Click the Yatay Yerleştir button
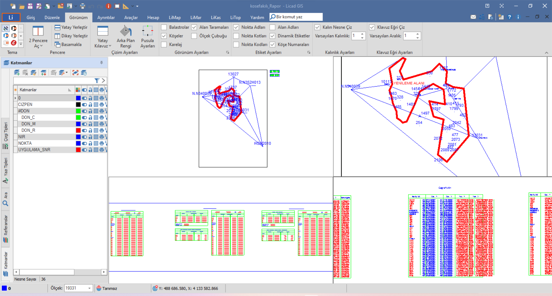 71,27
